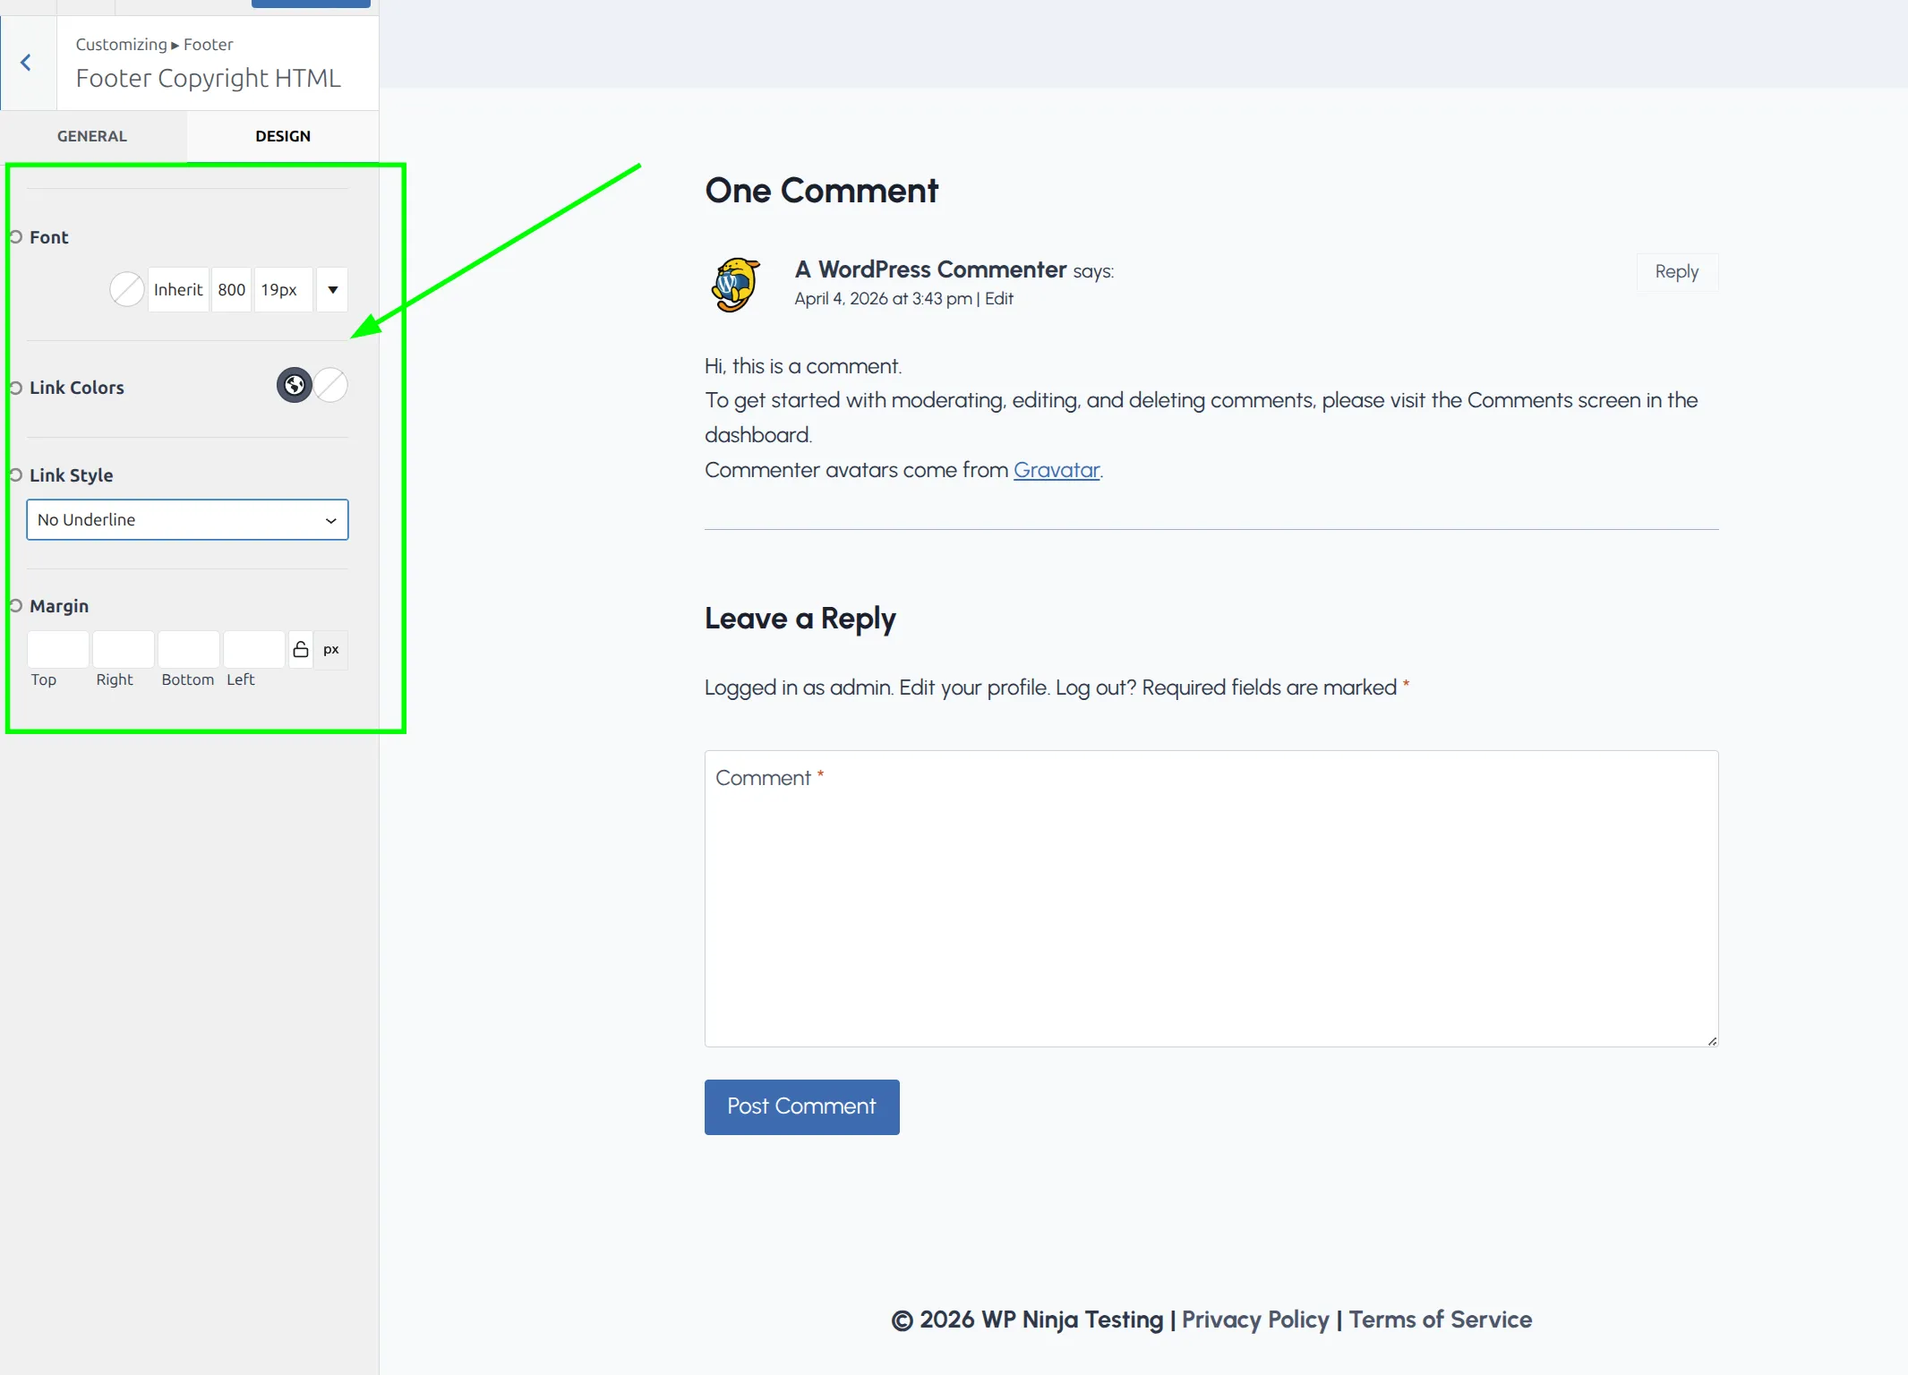Select the globe icon for normal link color

pos(294,385)
